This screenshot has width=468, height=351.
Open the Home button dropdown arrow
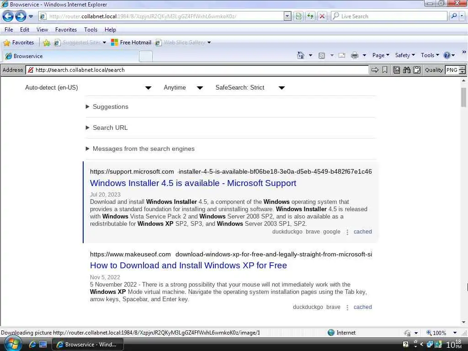click(x=310, y=55)
